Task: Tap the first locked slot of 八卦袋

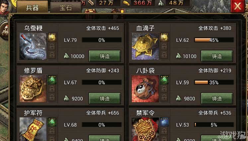Action: [x=164, y=89]
